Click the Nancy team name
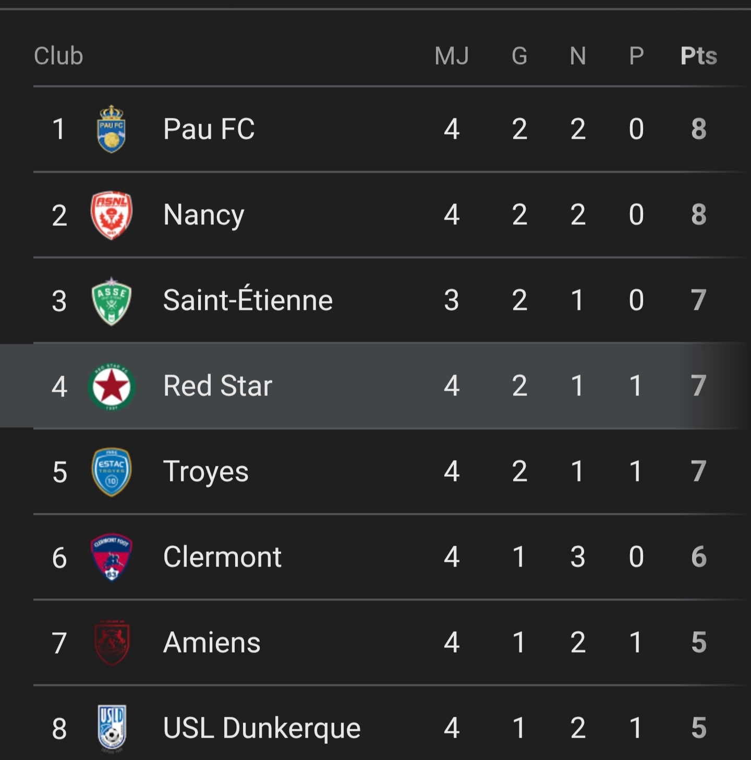 203,215
